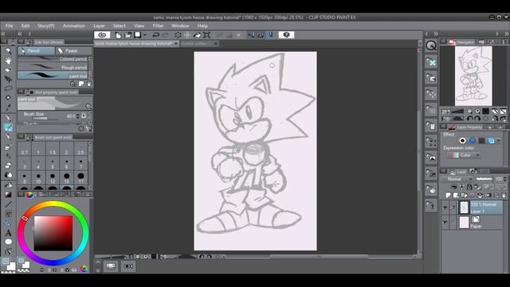Select the Straight line figure tool

[9, 204]
